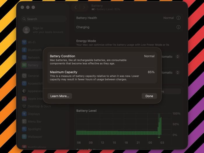204x153 pixels.
Task: Click the Normal battery condition value
Action: click(x=149, y=56)
